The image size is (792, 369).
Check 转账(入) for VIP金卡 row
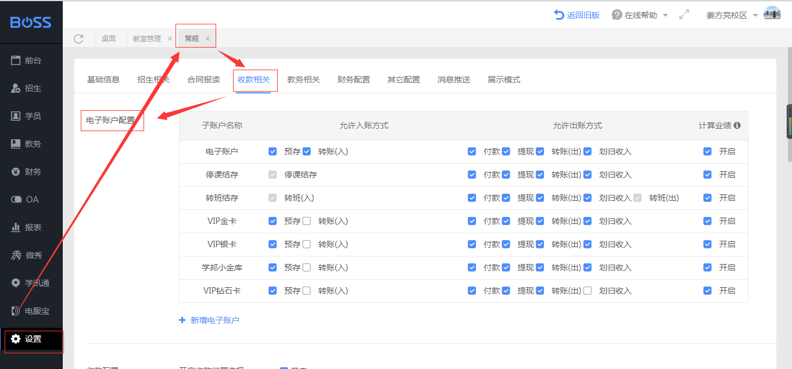(307, 221)
